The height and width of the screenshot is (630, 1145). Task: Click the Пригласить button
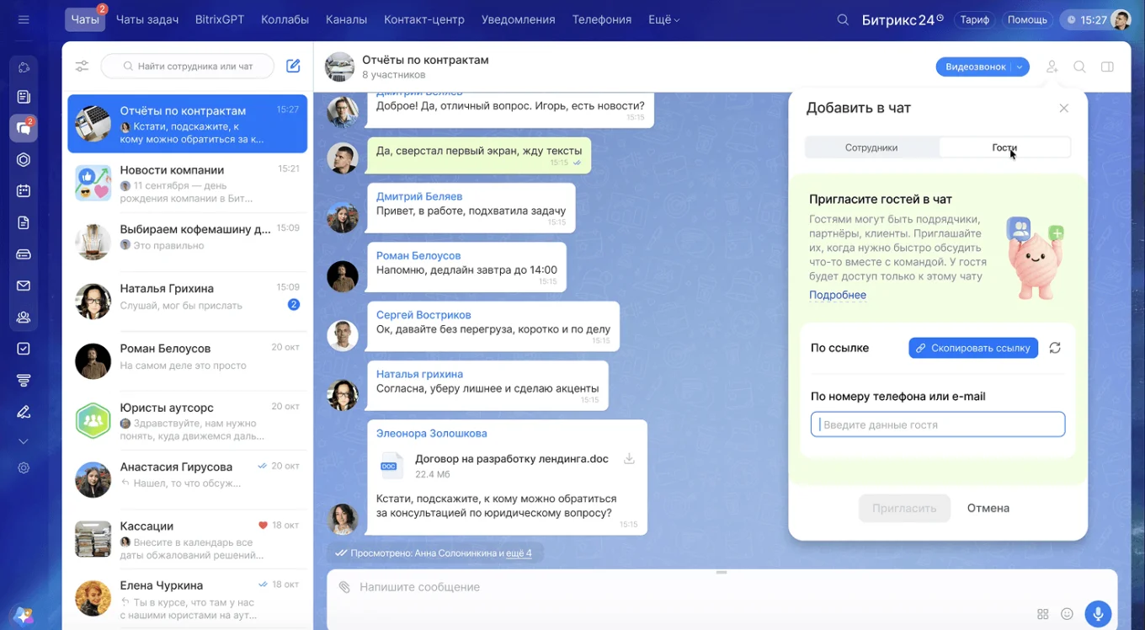point(904,508)
